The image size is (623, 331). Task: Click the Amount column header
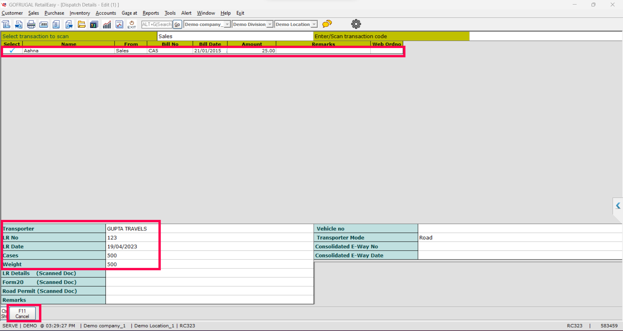tap(252, 44)
